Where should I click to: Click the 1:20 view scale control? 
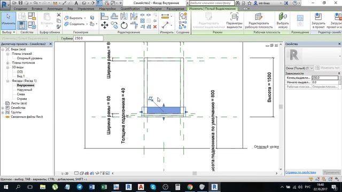(65, 173)
